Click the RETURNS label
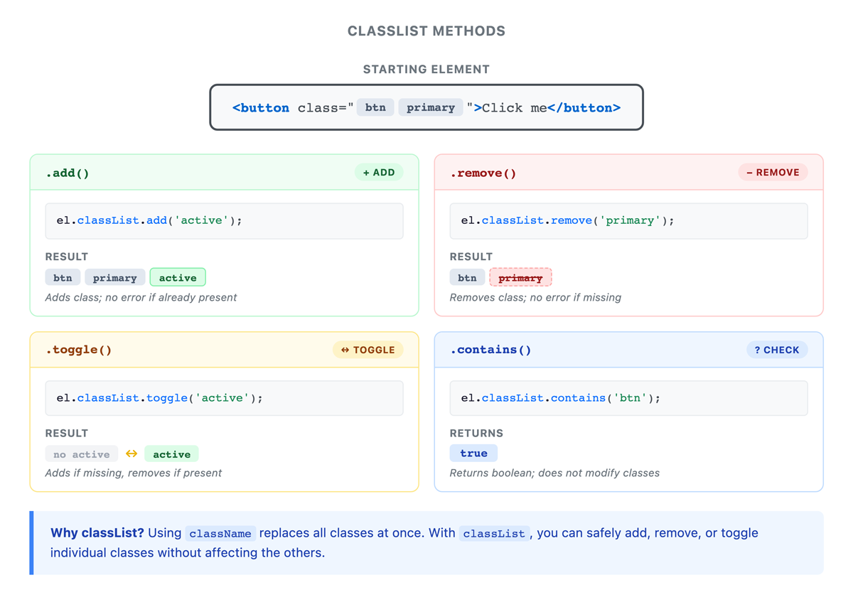Image resolution: width=853 pixels, height=607 pixels. (x=476, y=433)
